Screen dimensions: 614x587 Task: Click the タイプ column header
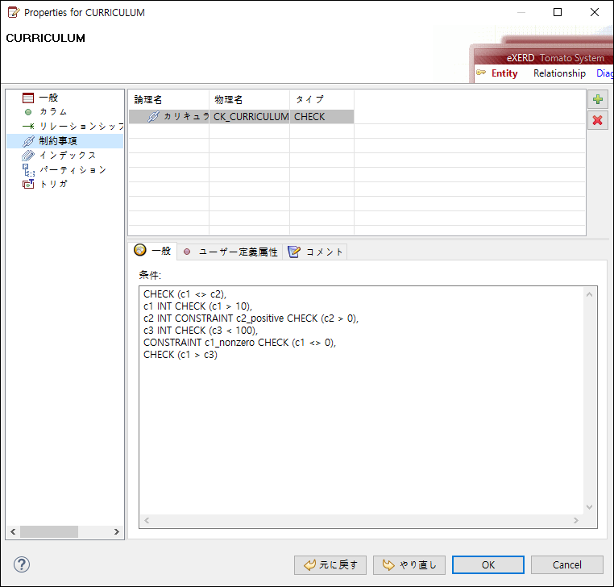point(322,99)
